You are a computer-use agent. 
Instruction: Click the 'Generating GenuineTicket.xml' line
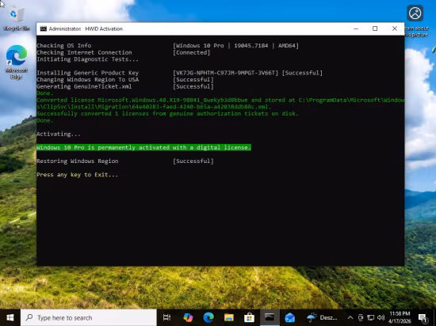[84, 86]
